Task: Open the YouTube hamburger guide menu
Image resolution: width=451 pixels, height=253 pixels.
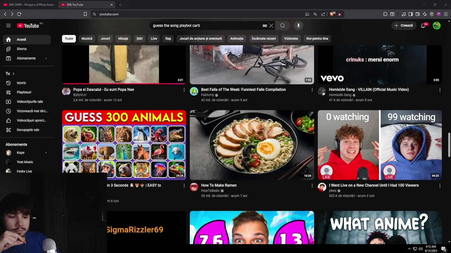Action: point(8,26)
